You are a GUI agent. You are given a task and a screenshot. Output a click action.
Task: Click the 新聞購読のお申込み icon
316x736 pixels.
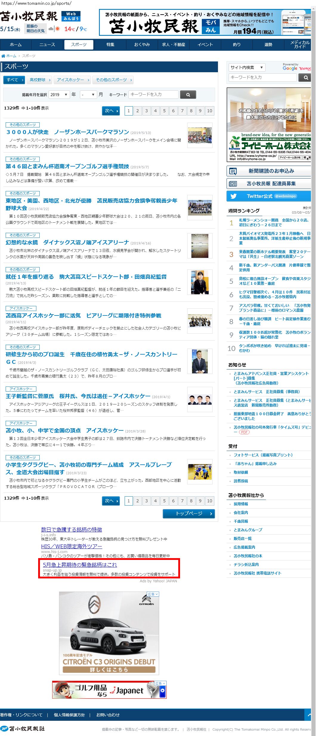pos(233,171)
